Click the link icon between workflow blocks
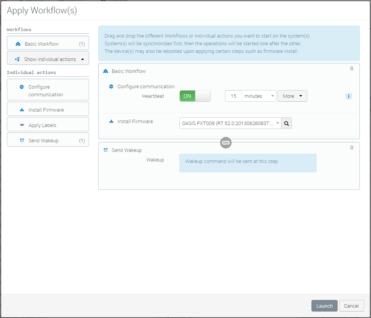The width and height of the screenshot is (371, 318). (226, 143)
